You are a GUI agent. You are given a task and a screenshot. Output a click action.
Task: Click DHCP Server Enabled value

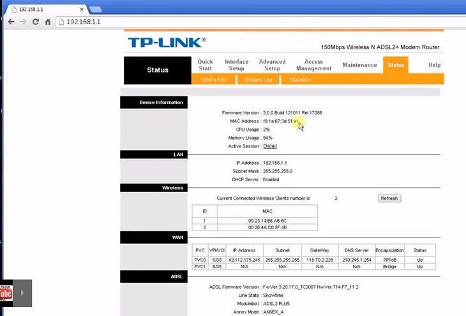click(271, 179)
